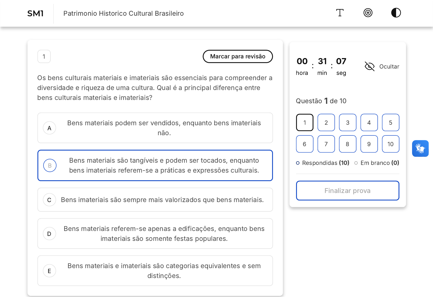This screenshot has height=297, width=433.
Task: Click the text size T icon
Action: click(x=340, y=13)
